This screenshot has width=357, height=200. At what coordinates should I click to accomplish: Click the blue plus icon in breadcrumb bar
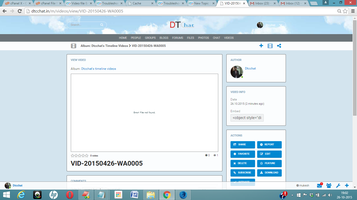pos(261,46)
